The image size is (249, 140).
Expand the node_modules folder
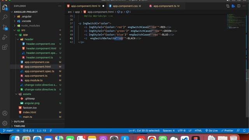(x=30, y=26)
